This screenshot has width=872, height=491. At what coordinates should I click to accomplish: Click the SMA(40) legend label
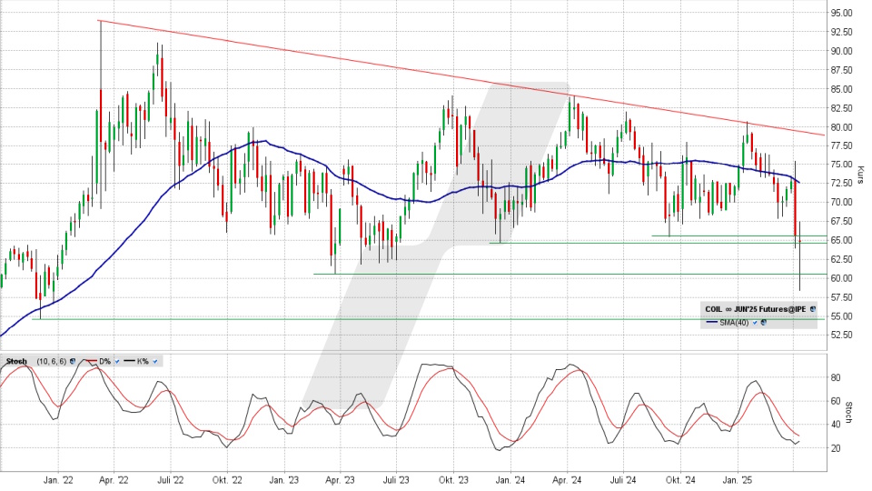734,322
